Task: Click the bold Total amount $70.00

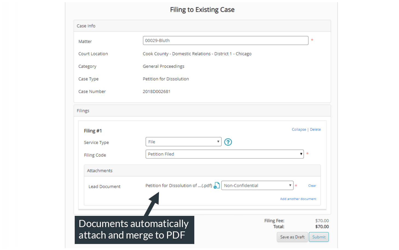Action: click(322, 227)
